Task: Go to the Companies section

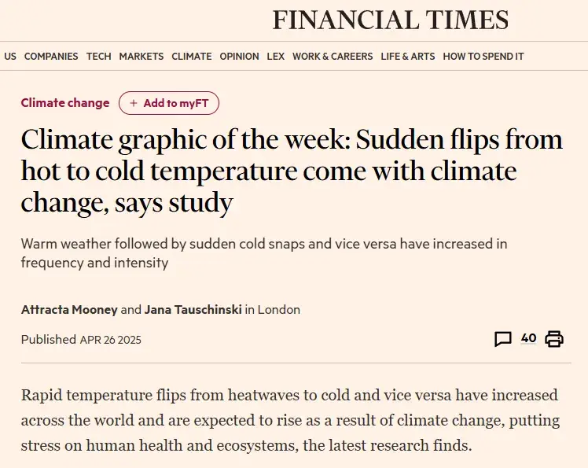Action: coord(51,57)
